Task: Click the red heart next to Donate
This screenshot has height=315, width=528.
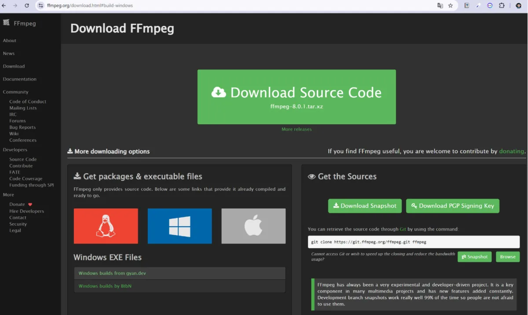Action: point(30,204)
